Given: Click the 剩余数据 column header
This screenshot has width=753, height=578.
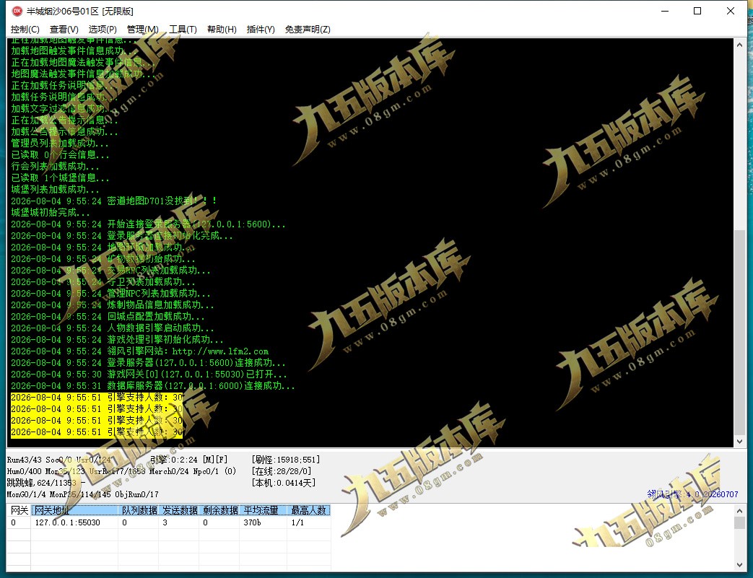Looking at the screenshot, I should [x=219, y=510].
